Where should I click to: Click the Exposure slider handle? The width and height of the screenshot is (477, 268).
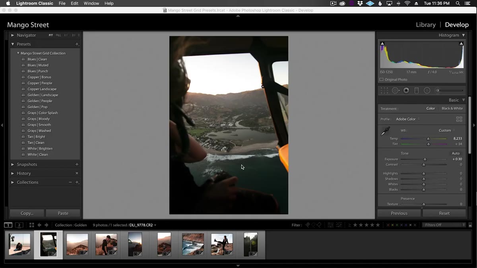(425, 159)
